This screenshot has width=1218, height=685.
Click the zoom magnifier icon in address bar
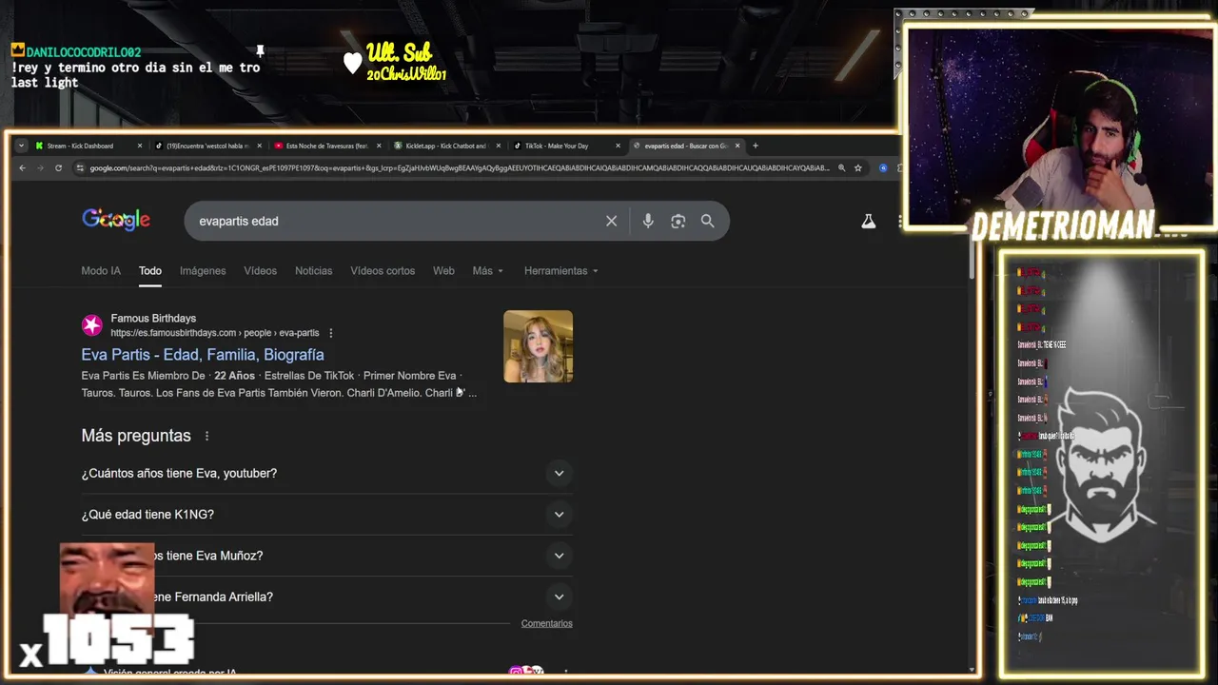click(841, 168)
